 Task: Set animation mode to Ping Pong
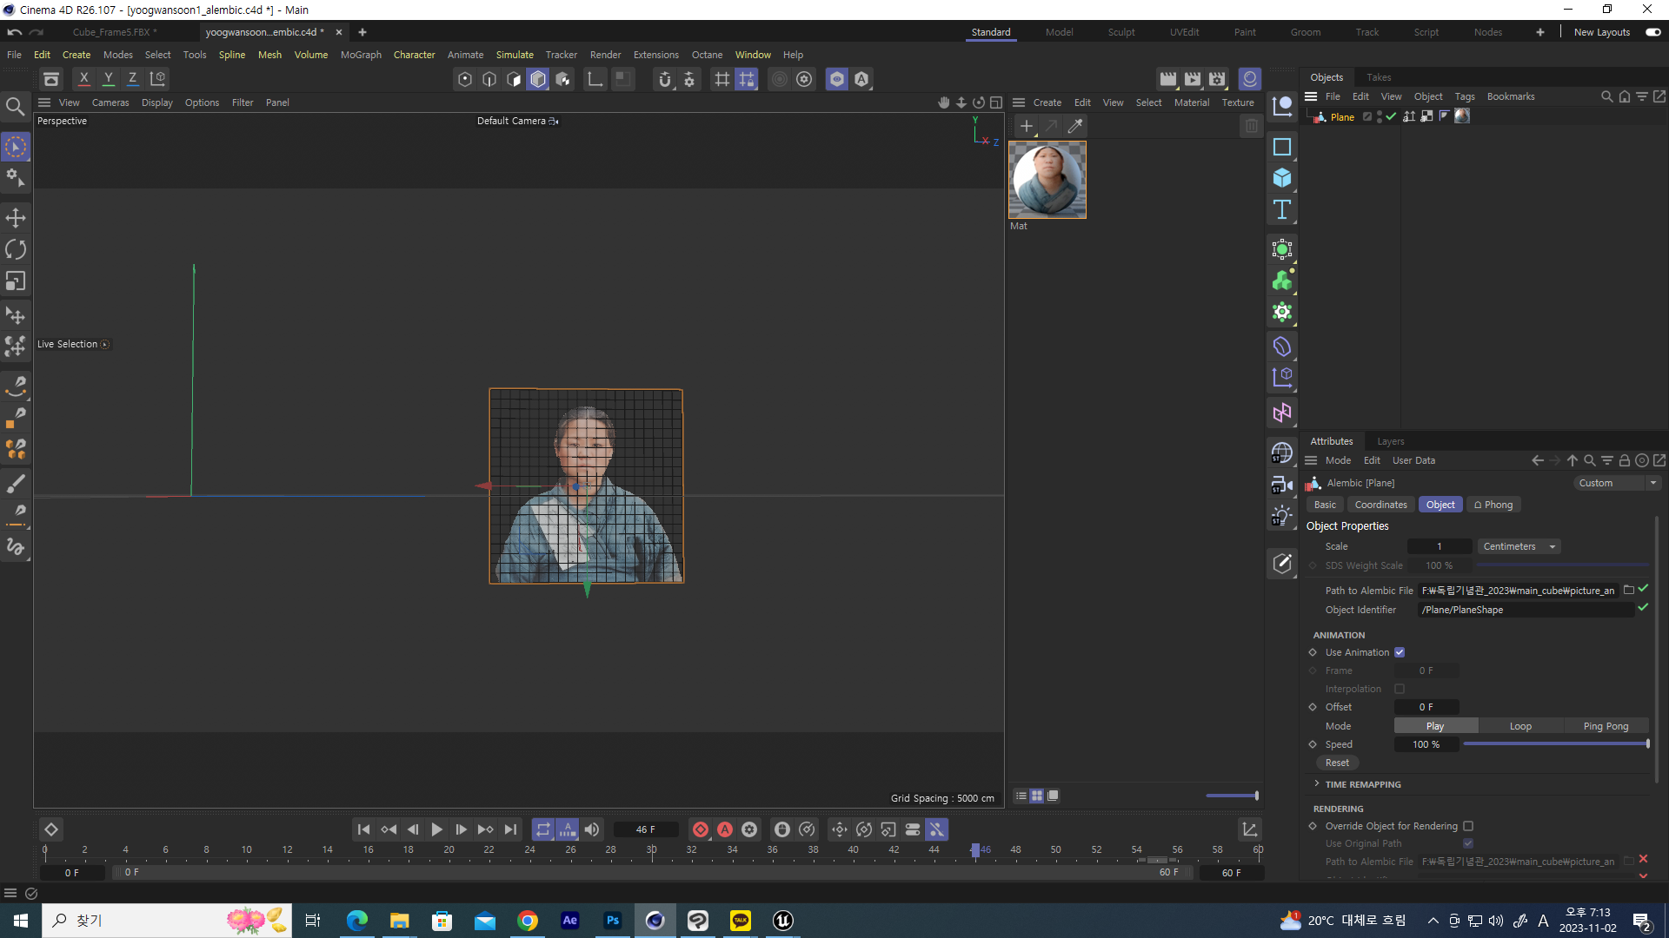click(1606, 726)
